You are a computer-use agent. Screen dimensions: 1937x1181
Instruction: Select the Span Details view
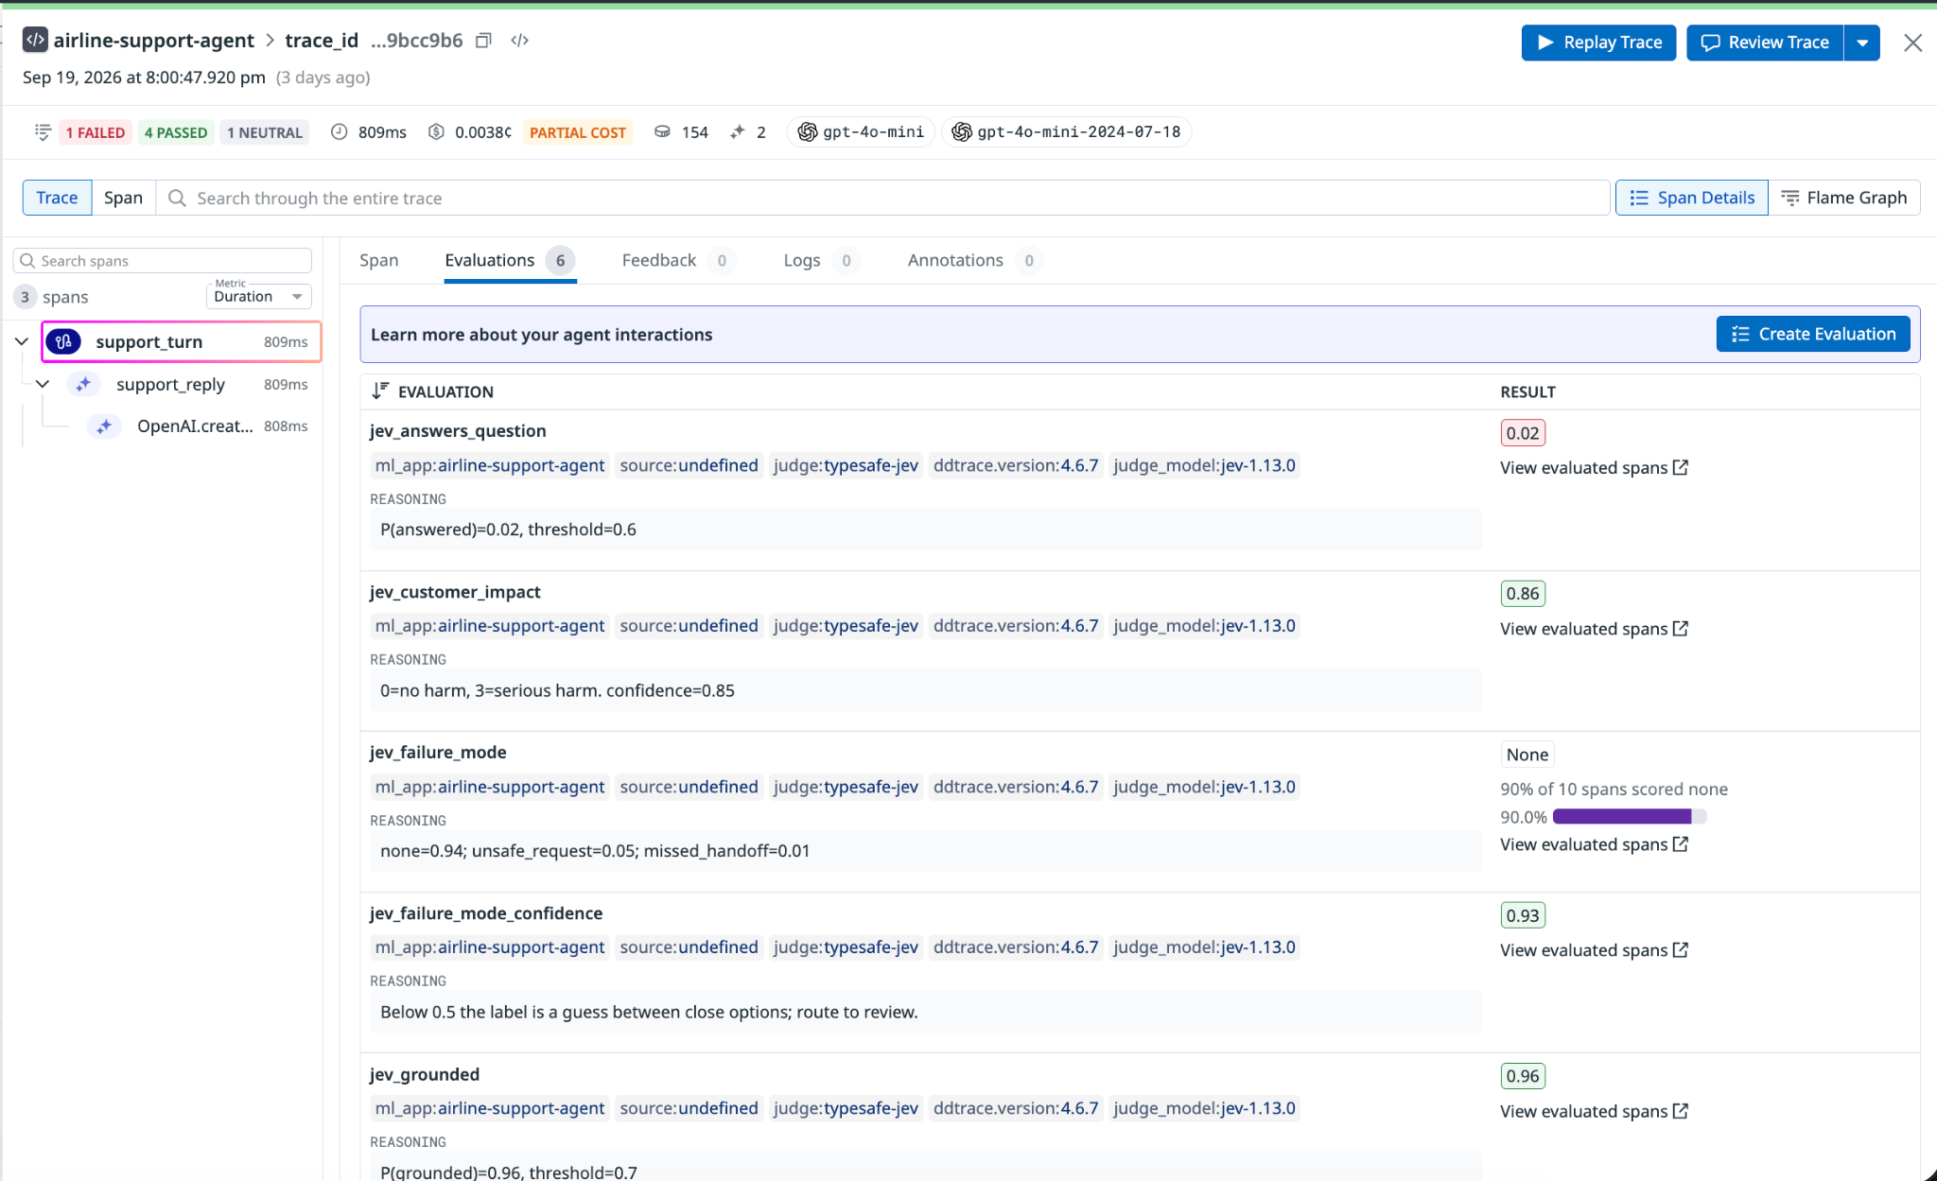coord(1691,198)
